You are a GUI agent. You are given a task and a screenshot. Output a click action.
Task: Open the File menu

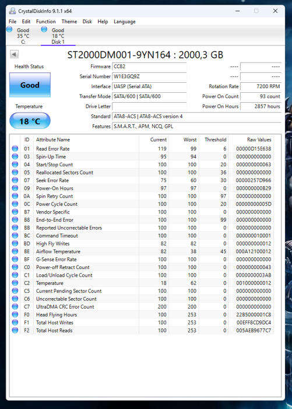[12, 22]
